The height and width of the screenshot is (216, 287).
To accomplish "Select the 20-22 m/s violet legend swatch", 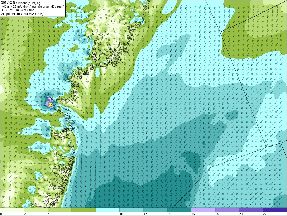I will pos(251,210).
